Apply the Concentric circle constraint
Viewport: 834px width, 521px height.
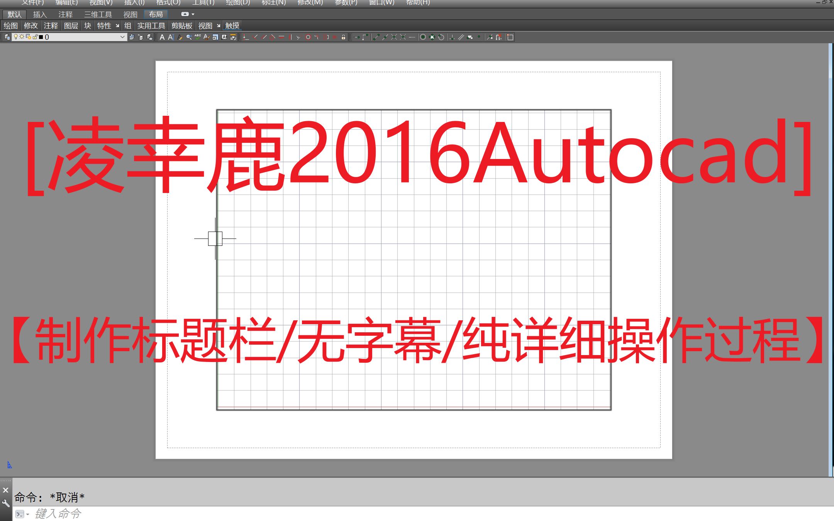pyautogui.click(x=308, y=37)
